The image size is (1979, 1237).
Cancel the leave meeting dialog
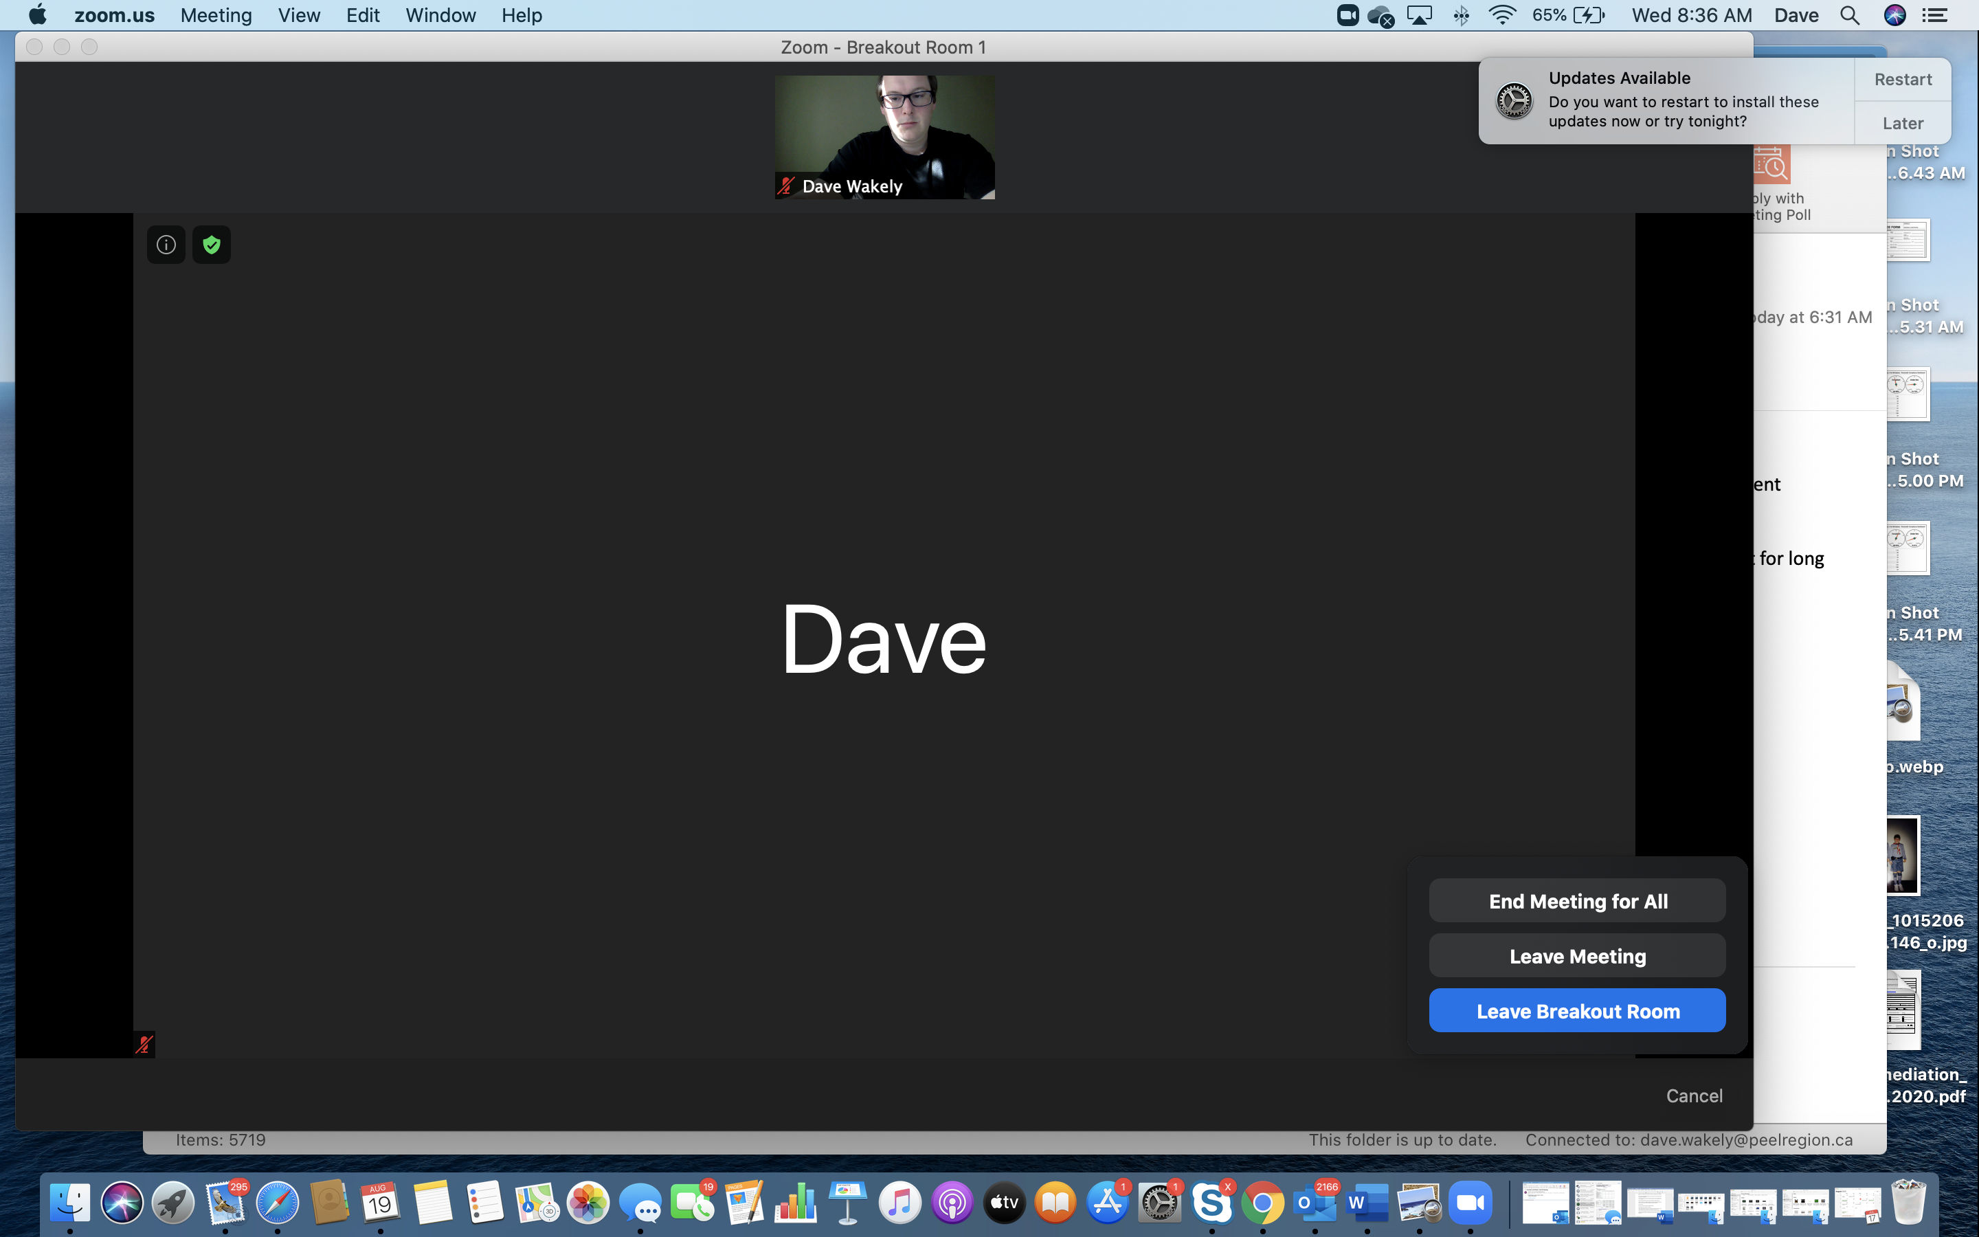click(x=1694, y=1095)
